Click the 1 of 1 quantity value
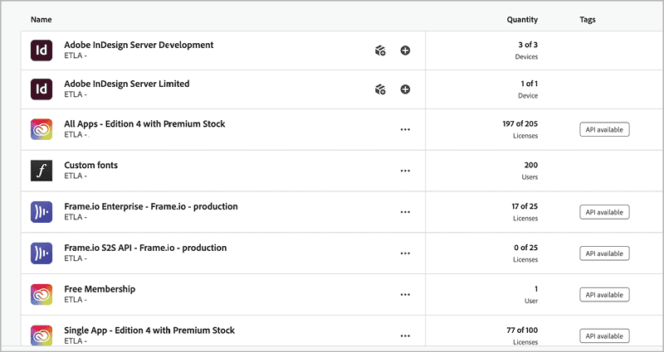 (529, 84)
